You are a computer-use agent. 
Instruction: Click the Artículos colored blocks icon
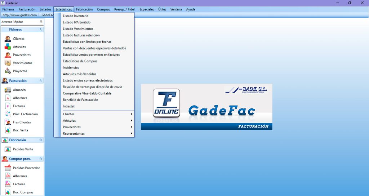coord(8,47)
